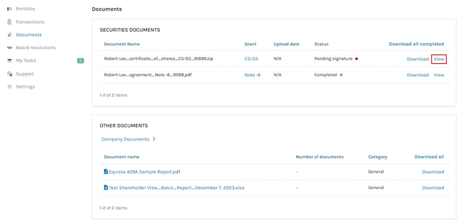
Task: Download the Robert-Lee agreement Note-6 PDF
Action: 417,75
